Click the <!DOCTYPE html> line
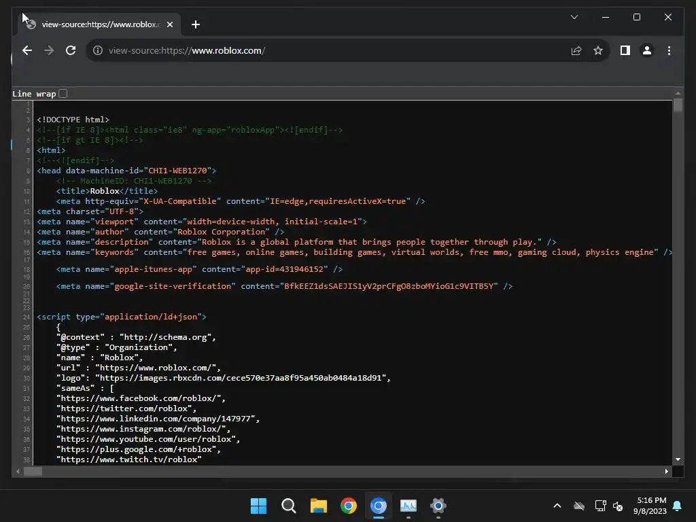This screenshot has width=696, height=522. coord(73,120)
